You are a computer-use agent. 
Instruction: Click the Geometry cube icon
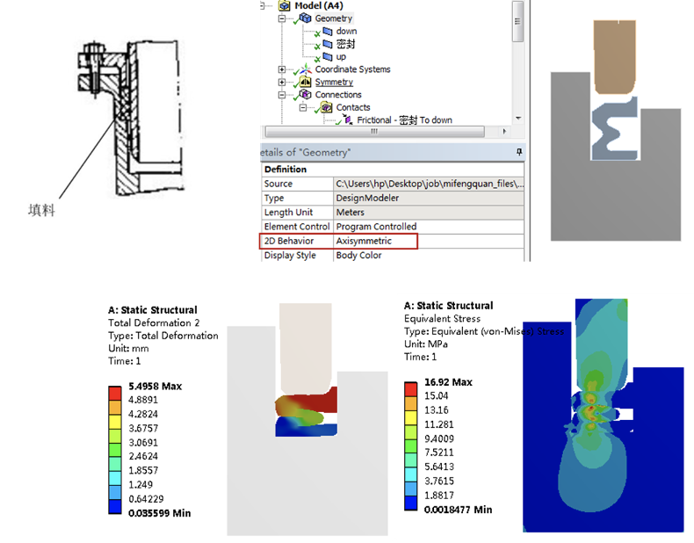[305, 18]
